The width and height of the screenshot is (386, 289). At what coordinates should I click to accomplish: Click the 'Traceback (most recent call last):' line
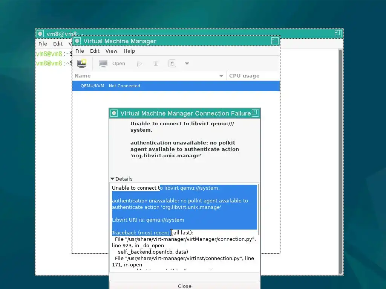[153, 233]
